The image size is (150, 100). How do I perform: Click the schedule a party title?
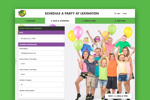(72, 13)
